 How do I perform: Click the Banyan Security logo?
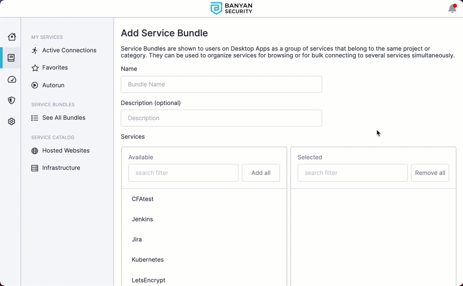click(x=231, y=8)
